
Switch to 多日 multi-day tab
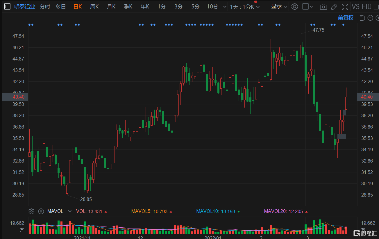pos(60,6)
